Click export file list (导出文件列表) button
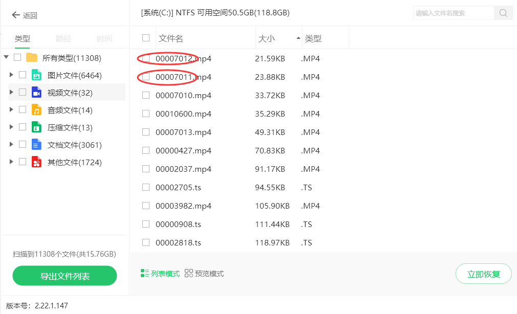Viewport: 517px width, 314px height. (x=65, y=276)
